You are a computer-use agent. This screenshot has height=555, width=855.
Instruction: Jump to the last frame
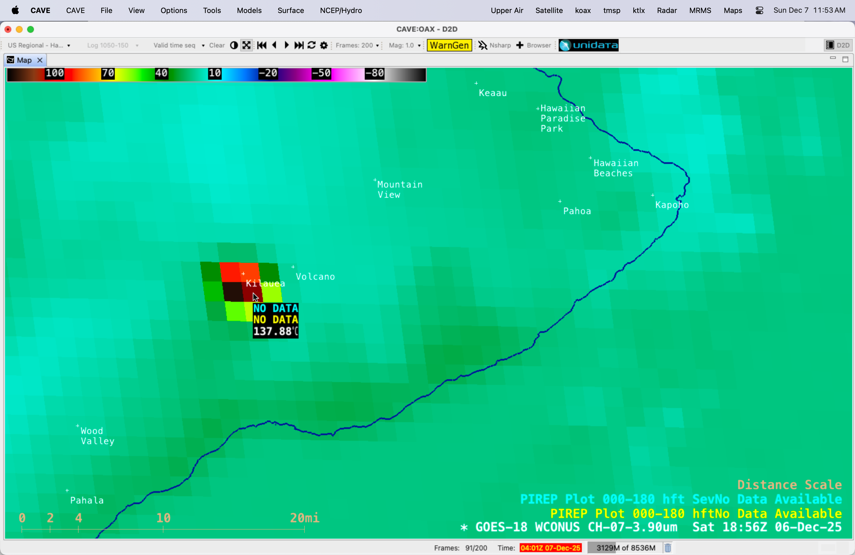point(299,45)
